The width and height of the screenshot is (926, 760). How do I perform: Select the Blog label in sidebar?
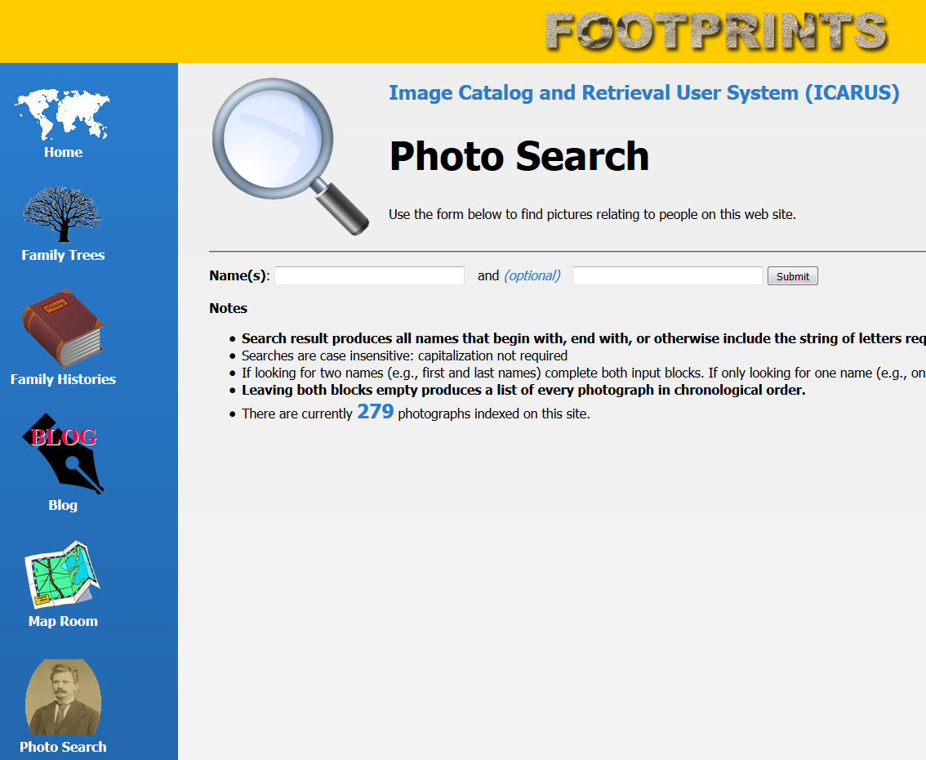[x=63, y=505]
